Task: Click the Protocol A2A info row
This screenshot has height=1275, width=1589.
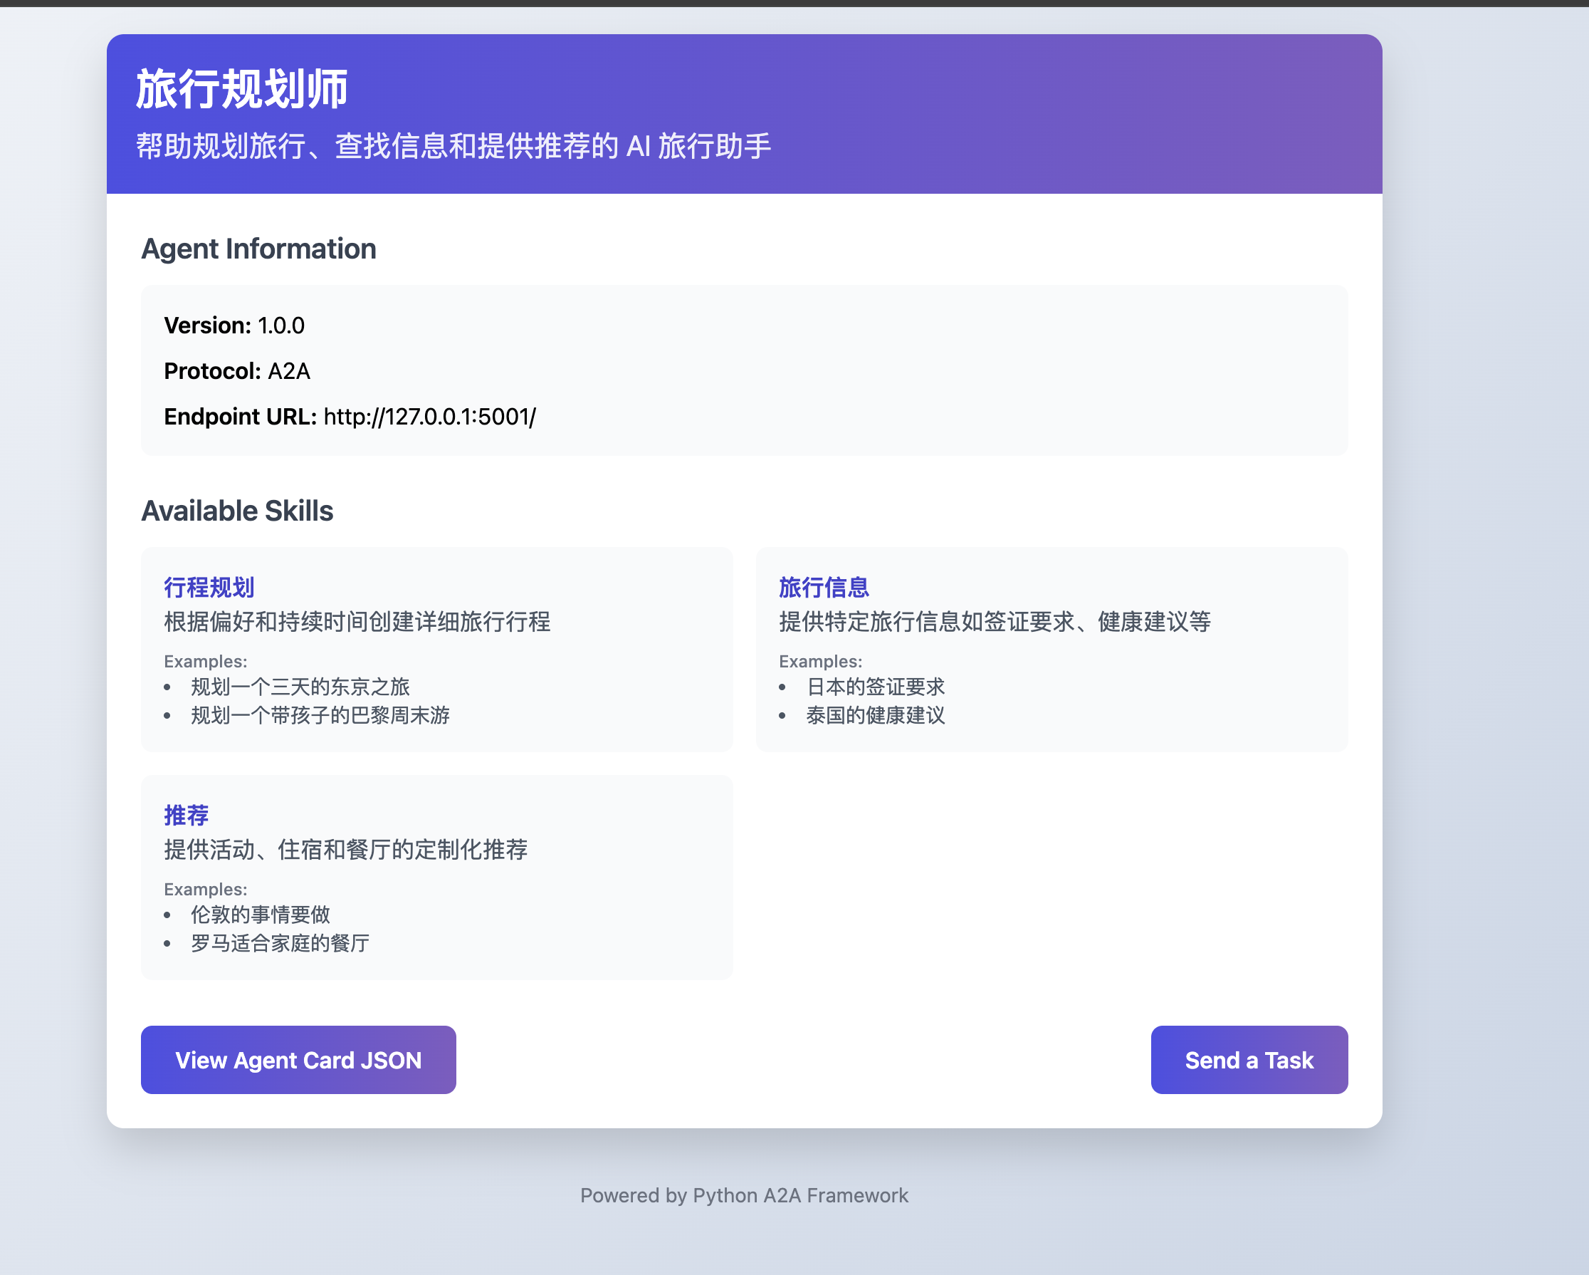Action: [237, 371]
